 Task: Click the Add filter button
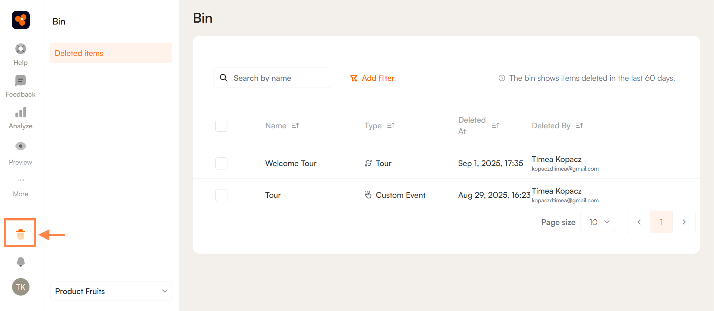tap(372, 78)
